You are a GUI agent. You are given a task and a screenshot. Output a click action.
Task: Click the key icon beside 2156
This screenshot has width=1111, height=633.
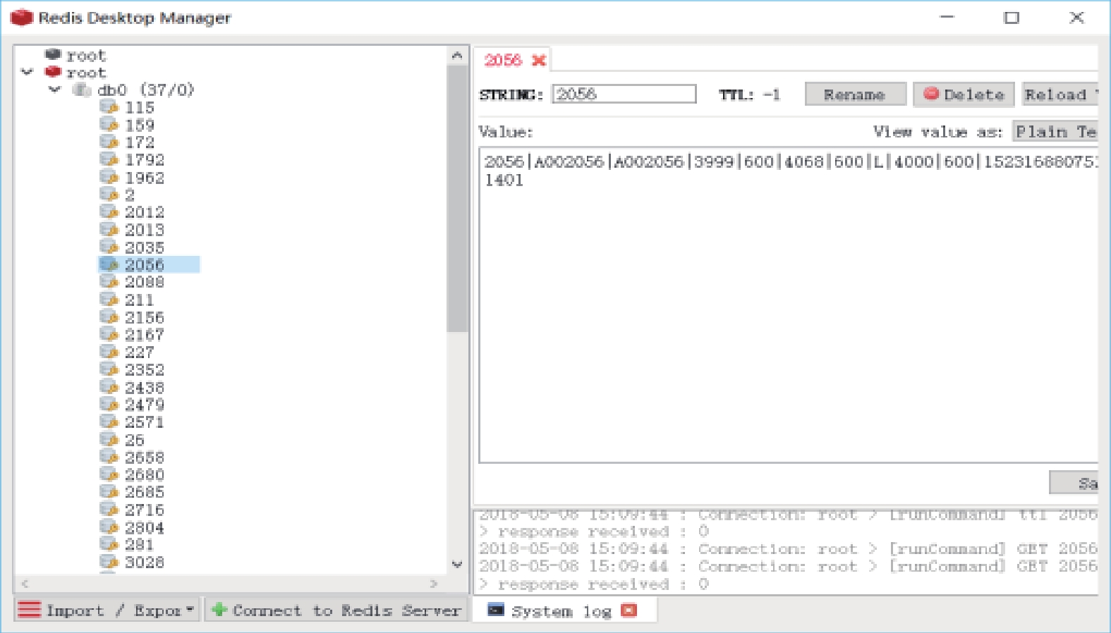click(x=109, y=317)
